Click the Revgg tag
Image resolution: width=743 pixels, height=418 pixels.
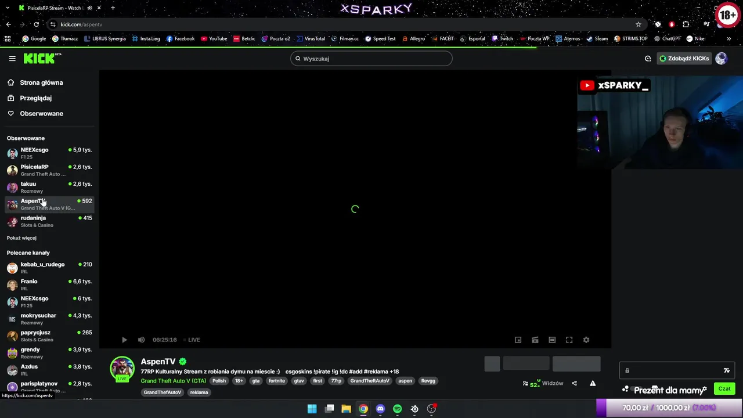[428, 381]
